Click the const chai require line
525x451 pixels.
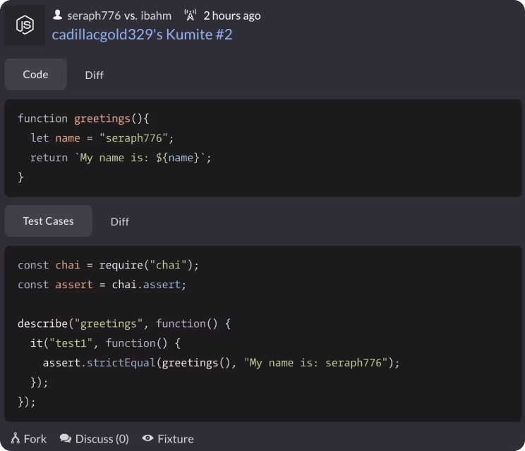pos(109,265)
